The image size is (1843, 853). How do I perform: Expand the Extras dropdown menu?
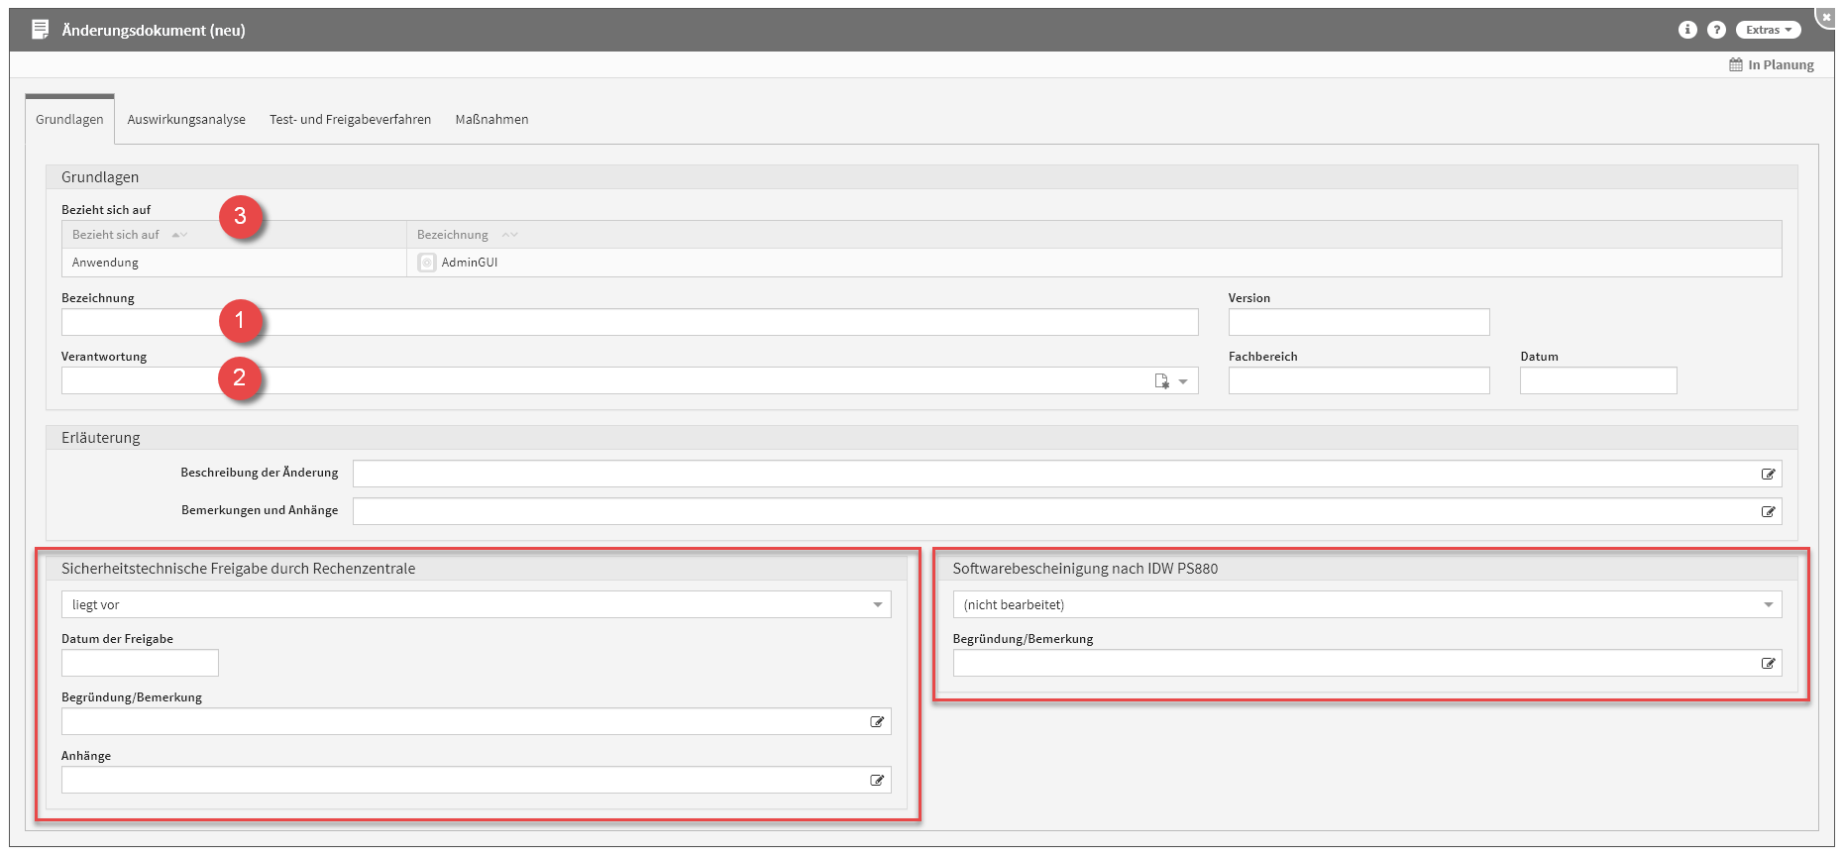coord(1768,30)
